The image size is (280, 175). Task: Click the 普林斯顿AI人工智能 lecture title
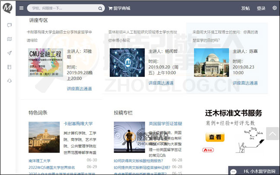point(143,36)
